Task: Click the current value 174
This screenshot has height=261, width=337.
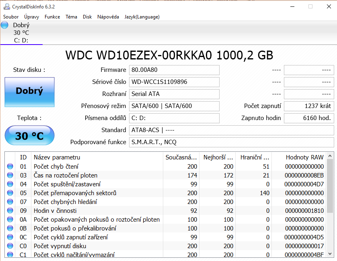Action: pyautogui.click(x=192, y=175)
